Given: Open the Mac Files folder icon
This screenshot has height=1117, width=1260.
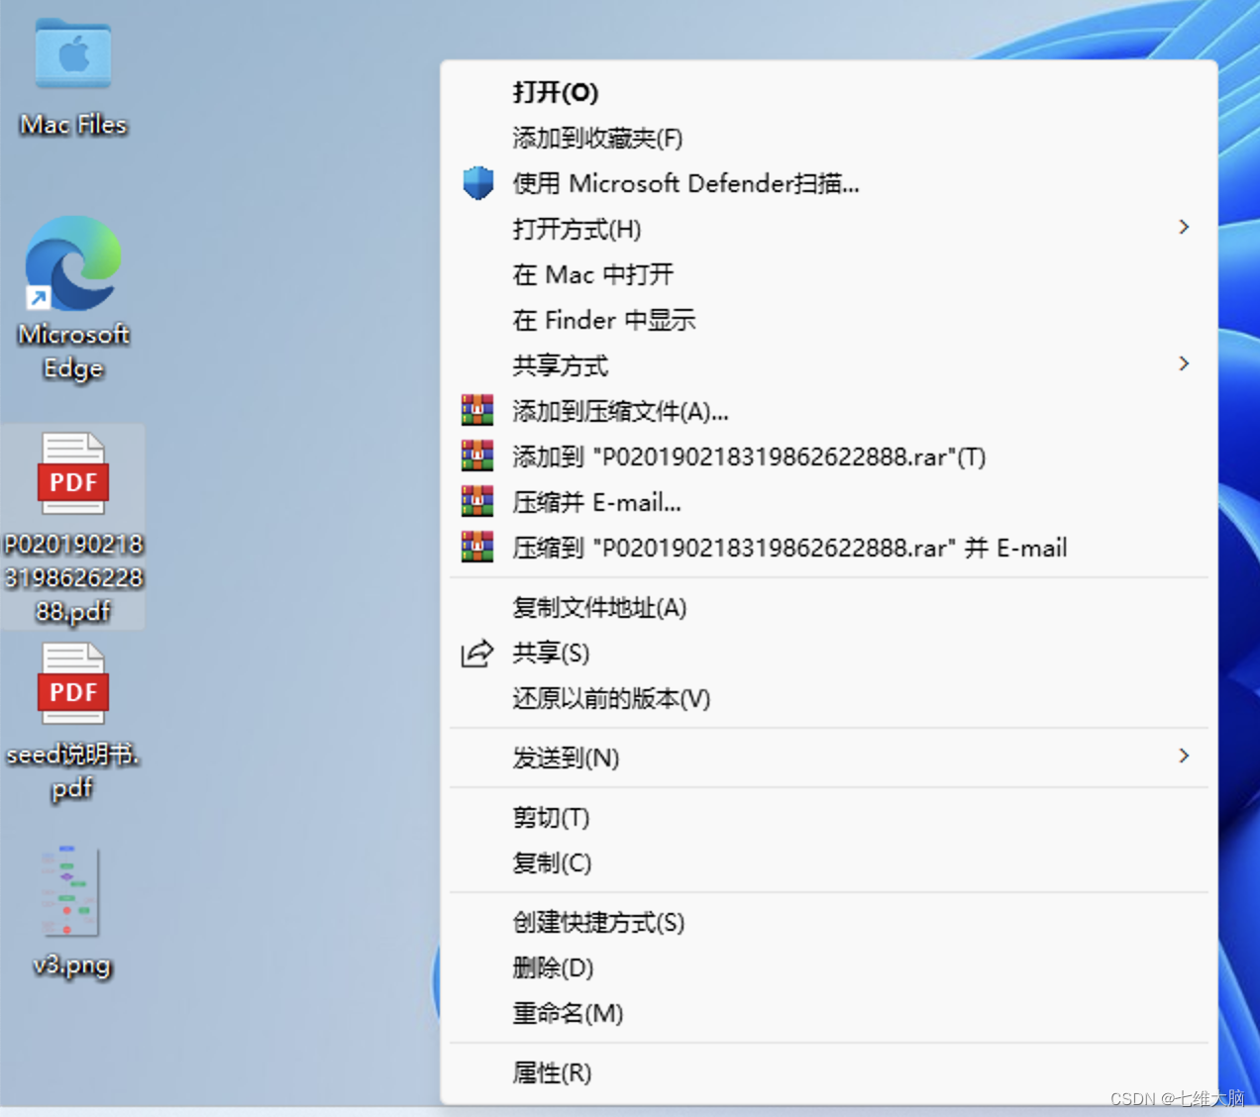Looking at the screenshot, I should coord(73,53).
